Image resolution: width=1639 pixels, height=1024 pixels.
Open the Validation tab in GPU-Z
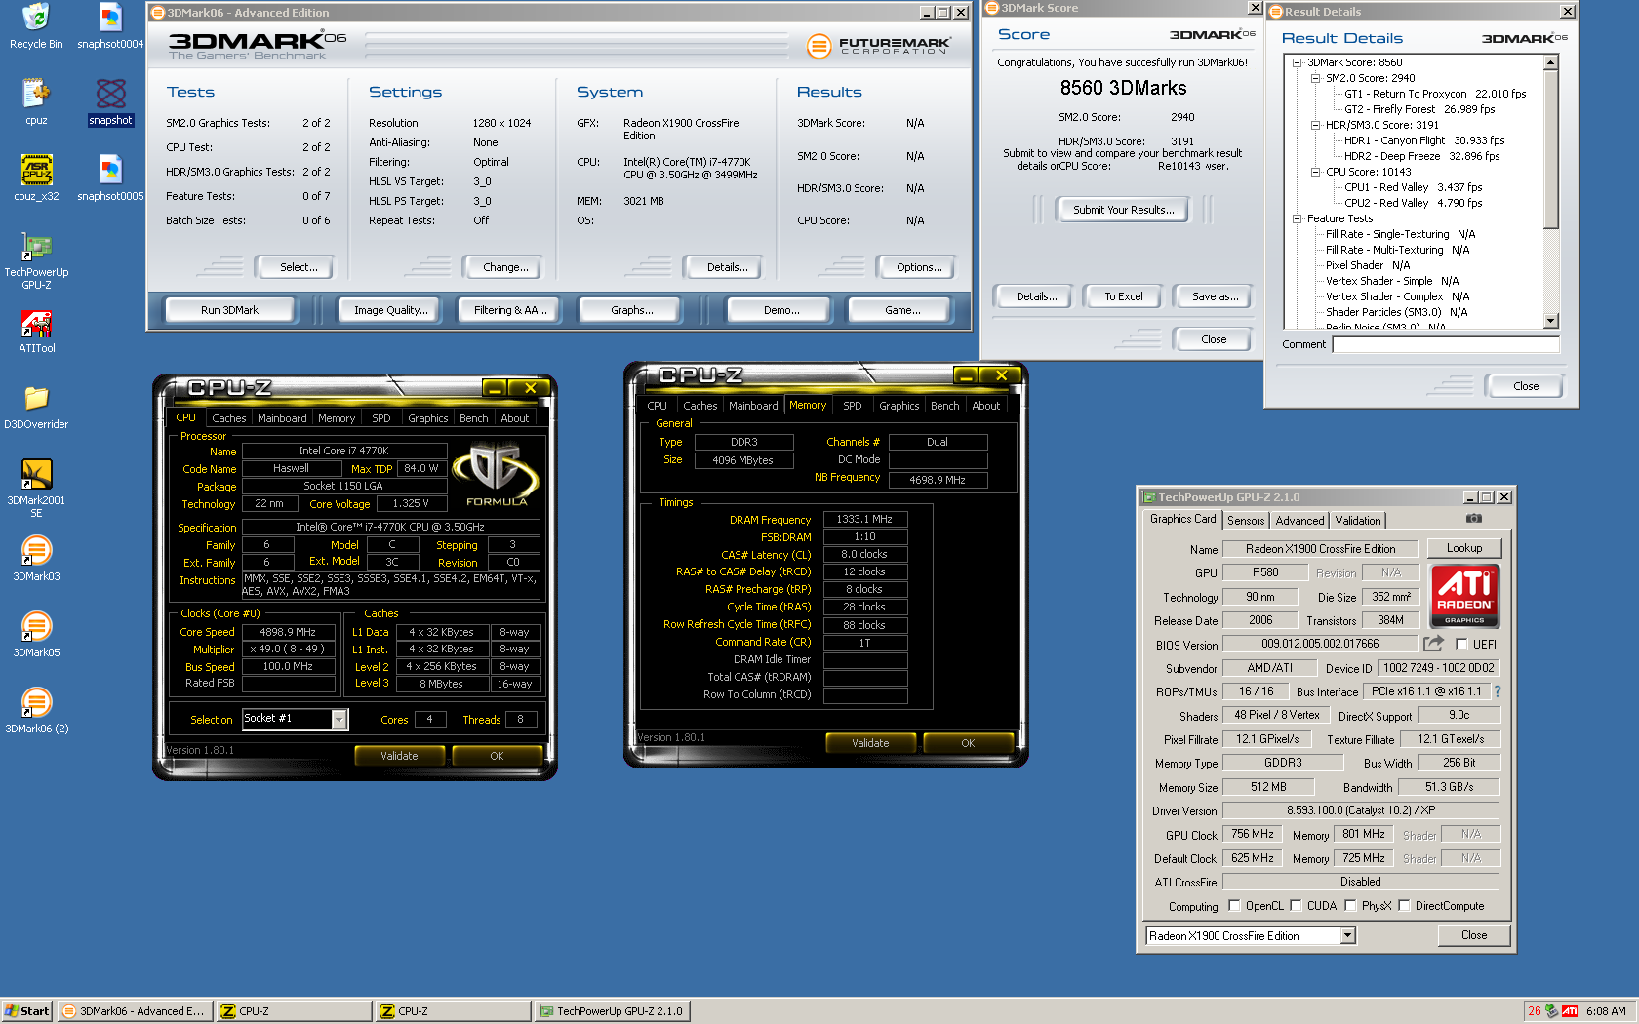pyautogui.click(x=1358, y=521)
